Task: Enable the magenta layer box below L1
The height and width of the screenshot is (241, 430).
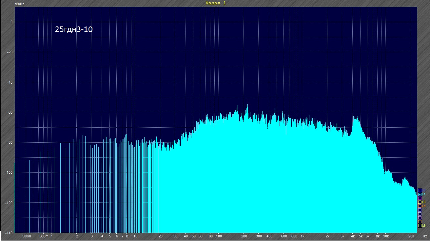Action: (420, 198)
